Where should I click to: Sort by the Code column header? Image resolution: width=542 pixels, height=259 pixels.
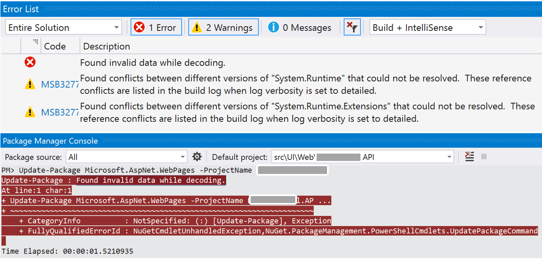click(x=55, y=46)
